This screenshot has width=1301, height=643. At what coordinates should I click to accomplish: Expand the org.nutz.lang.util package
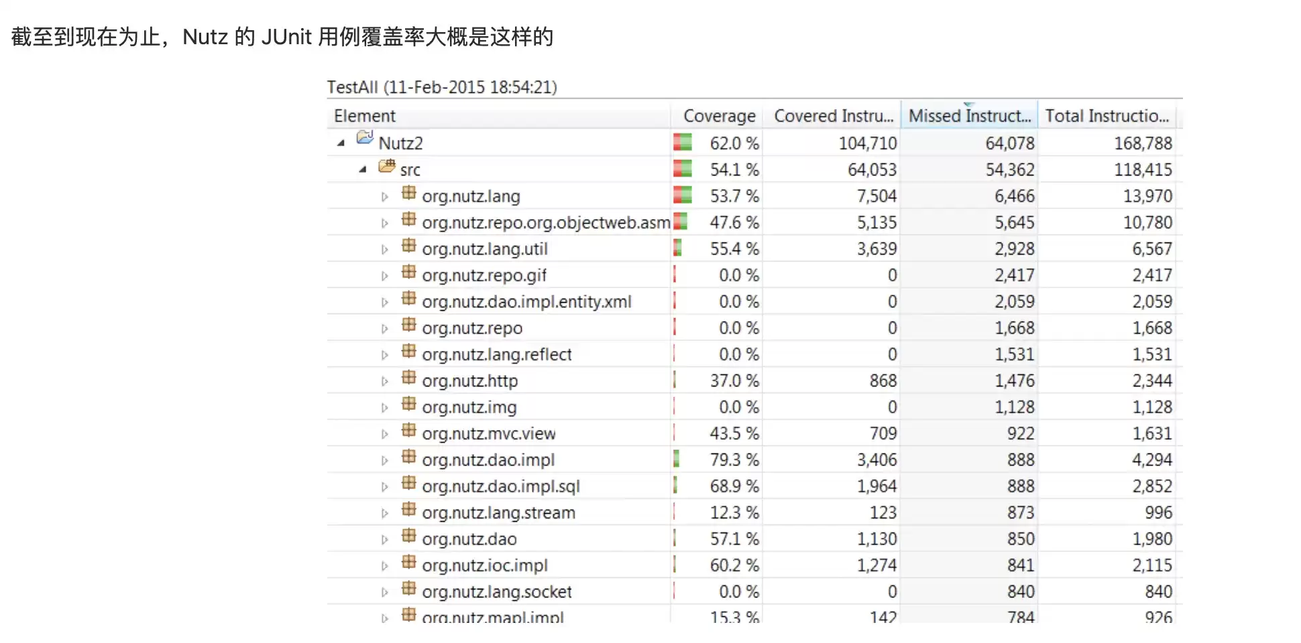384,249
